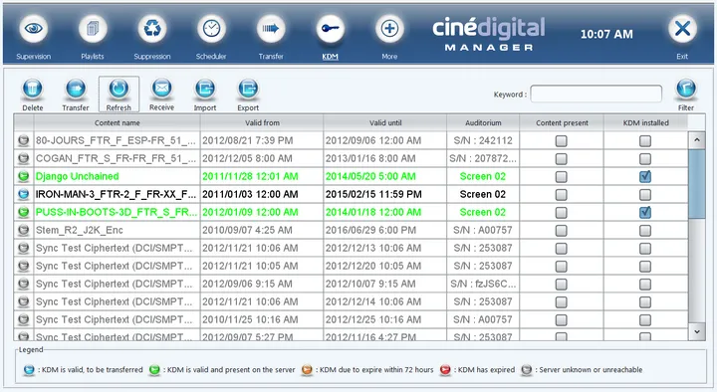Sort by Content present column header
The width and height of the screenshot is (717, 392).
click(562, 122)
